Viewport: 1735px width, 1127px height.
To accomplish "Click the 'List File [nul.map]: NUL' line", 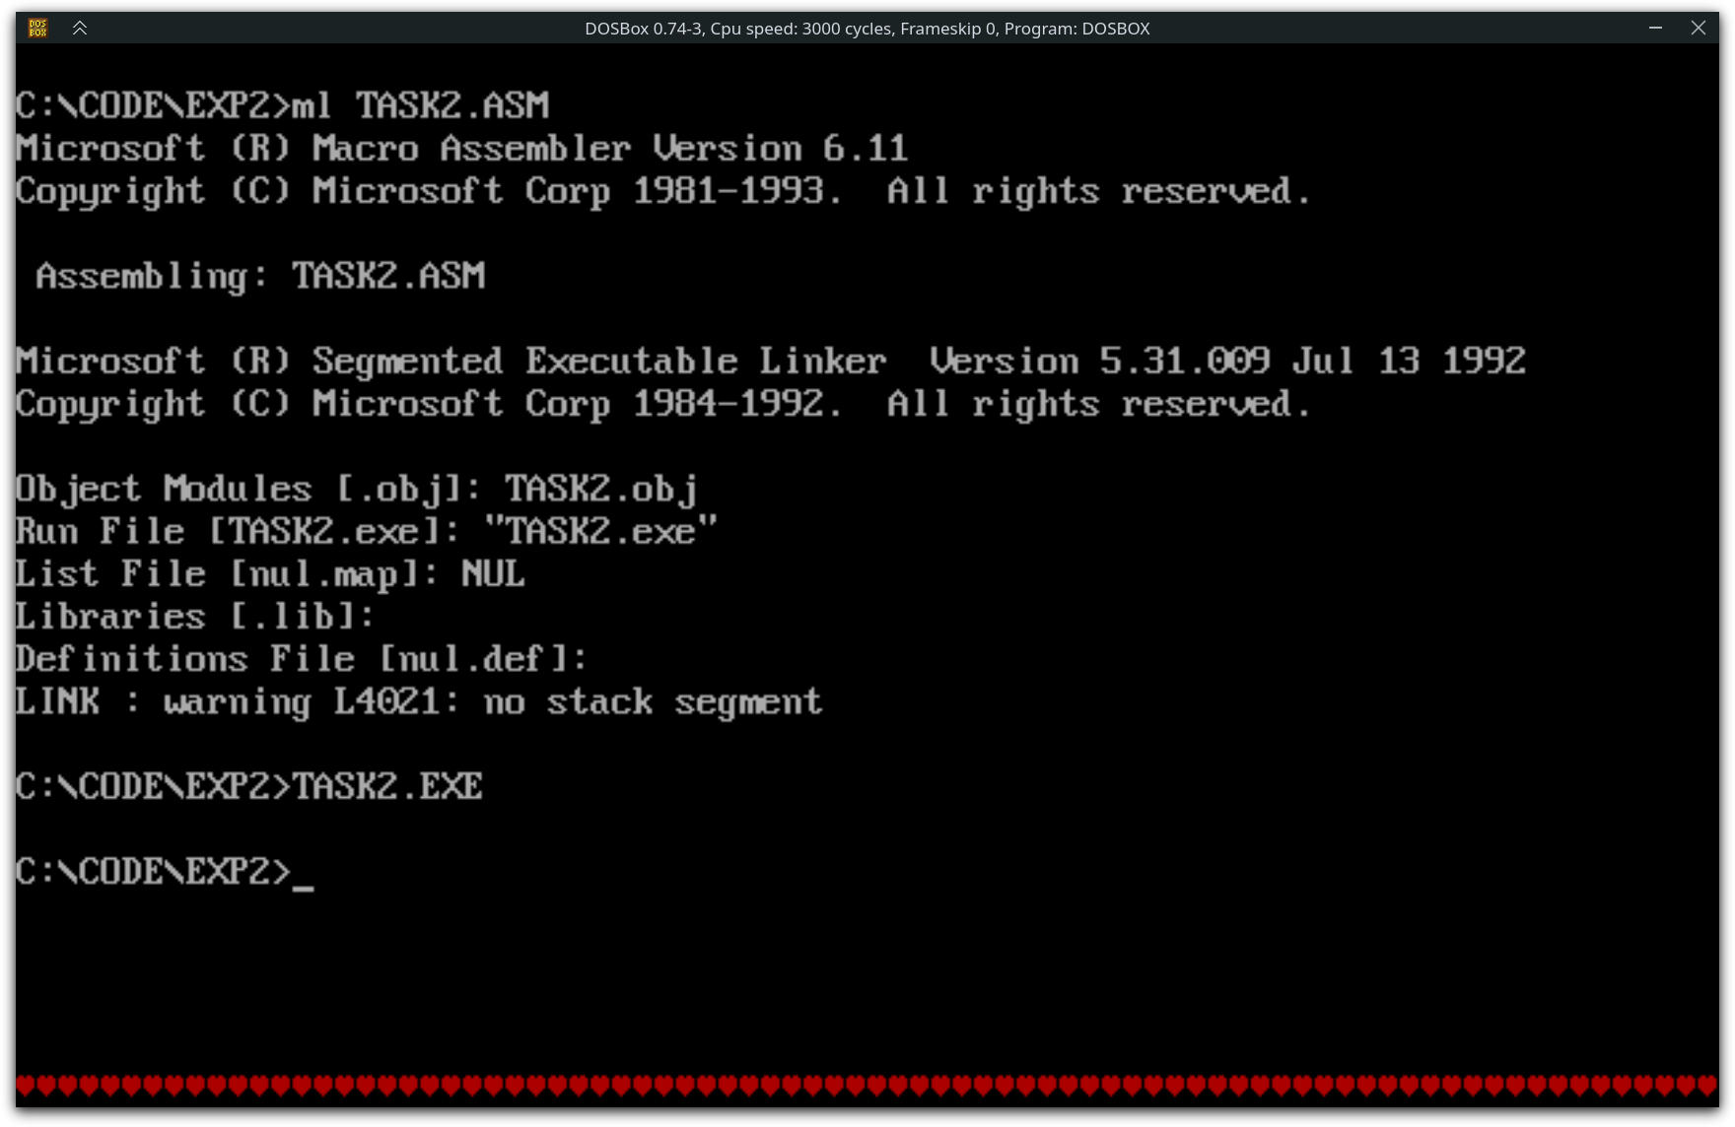I will click(270, 574).
